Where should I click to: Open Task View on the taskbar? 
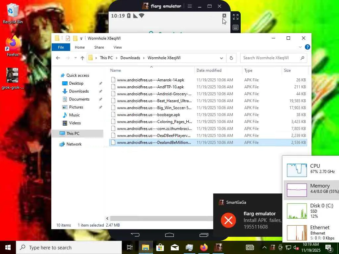click(x=129, y=247)
